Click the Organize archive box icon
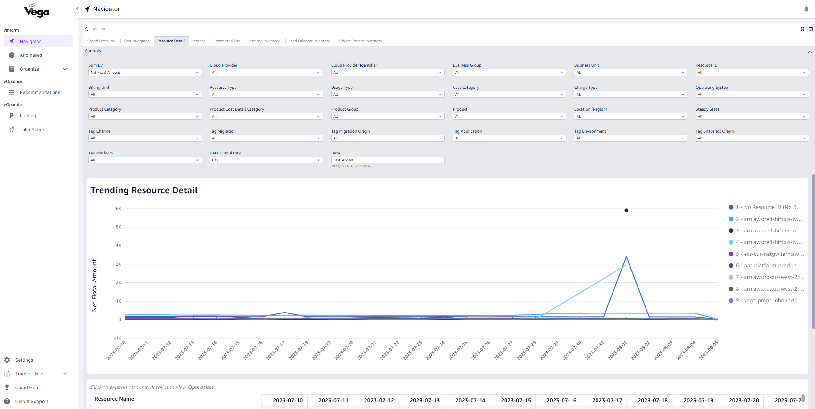 [x=12, y=69]
